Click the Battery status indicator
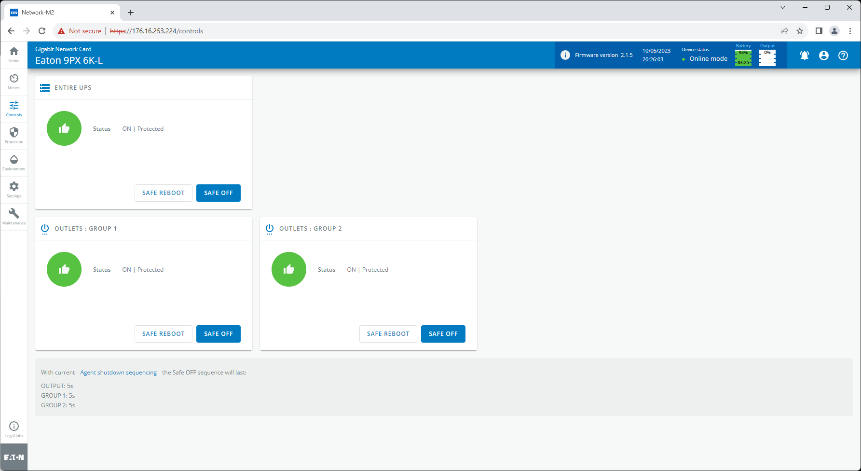This screenshot has width=861, height=471. [743, 55]
